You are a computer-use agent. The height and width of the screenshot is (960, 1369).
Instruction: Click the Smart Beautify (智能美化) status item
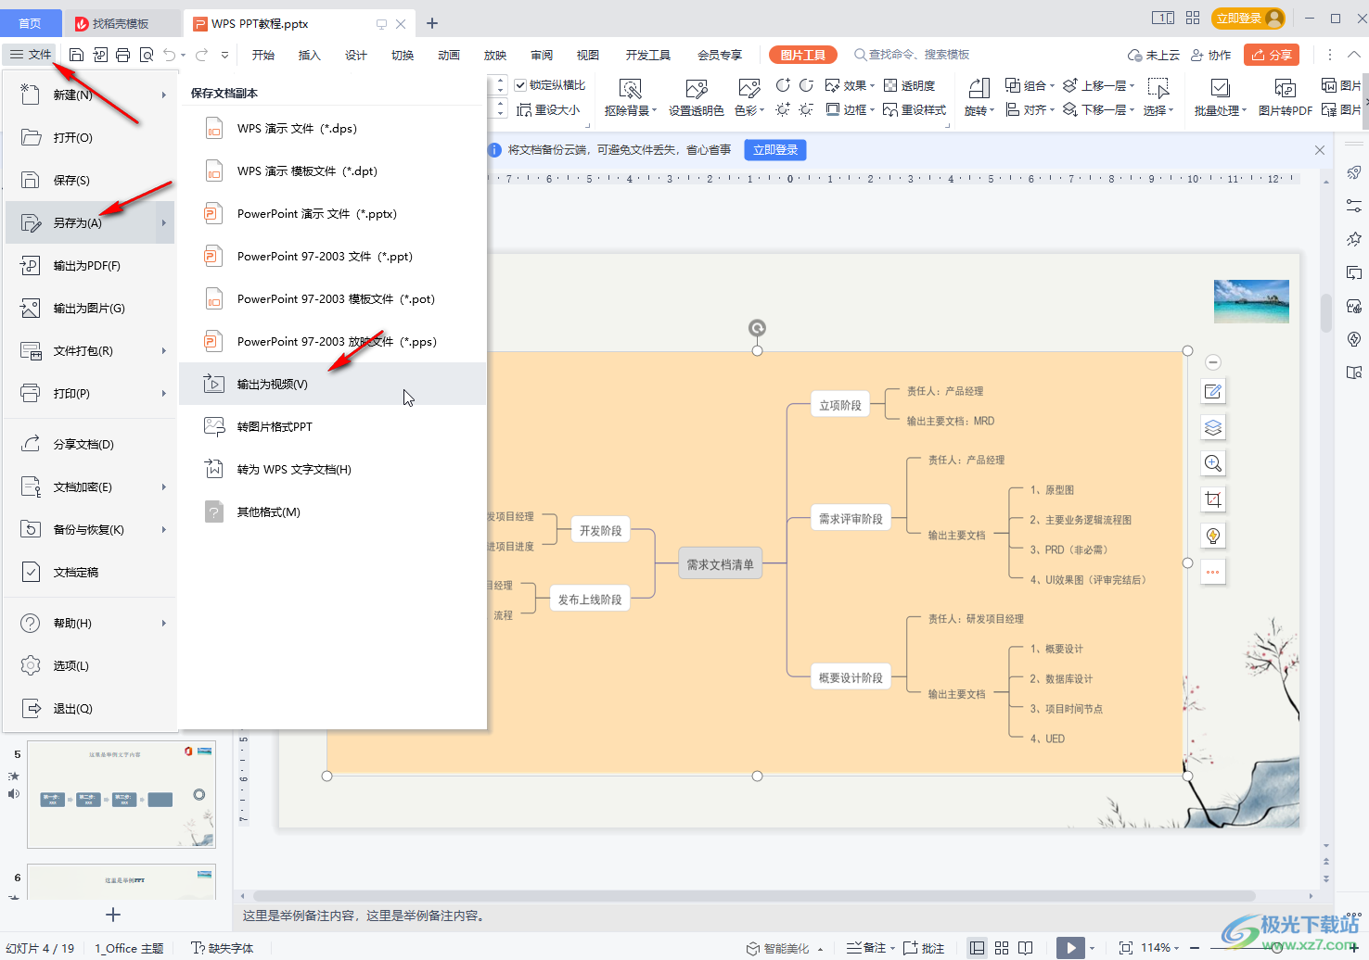[786, 948]
